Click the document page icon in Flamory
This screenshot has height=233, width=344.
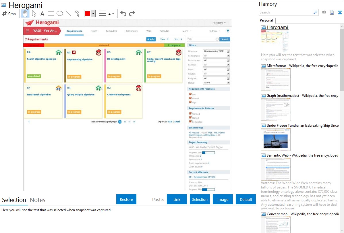tap(332, 12)
